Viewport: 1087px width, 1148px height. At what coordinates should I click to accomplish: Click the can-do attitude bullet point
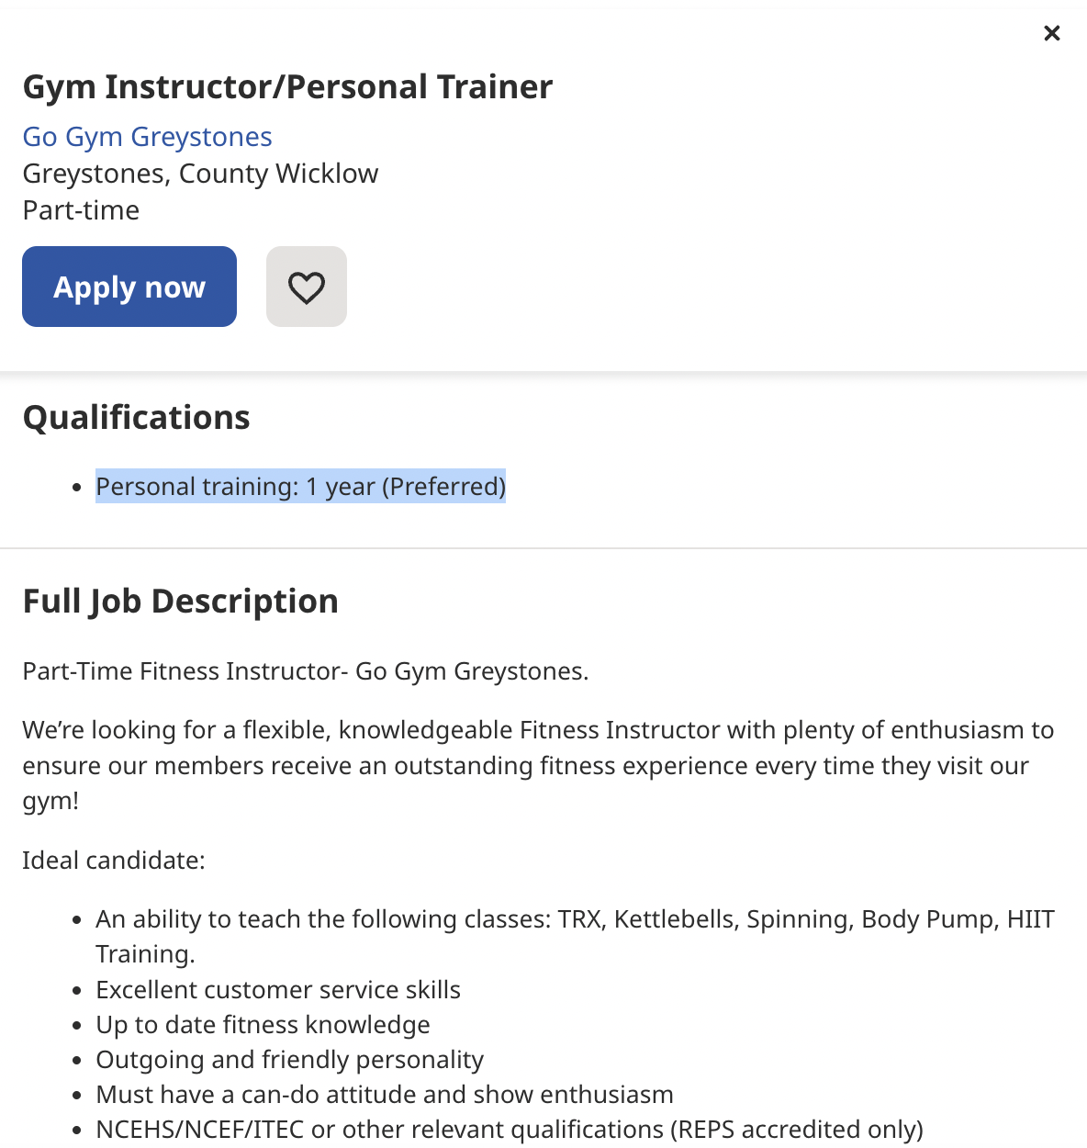384,1094
